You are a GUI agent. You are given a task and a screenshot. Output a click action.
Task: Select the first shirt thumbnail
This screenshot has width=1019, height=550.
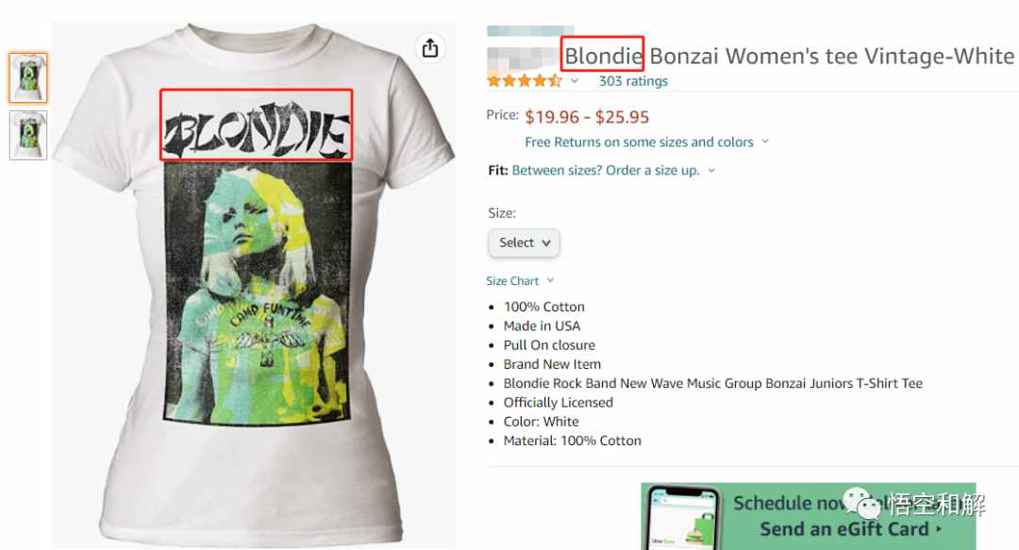(x=28, y=78)
